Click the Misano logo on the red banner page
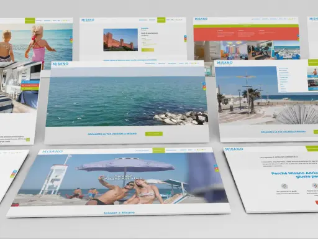This screenshot has height=239, width=318. pyautogui.click(x=201, y=19)
